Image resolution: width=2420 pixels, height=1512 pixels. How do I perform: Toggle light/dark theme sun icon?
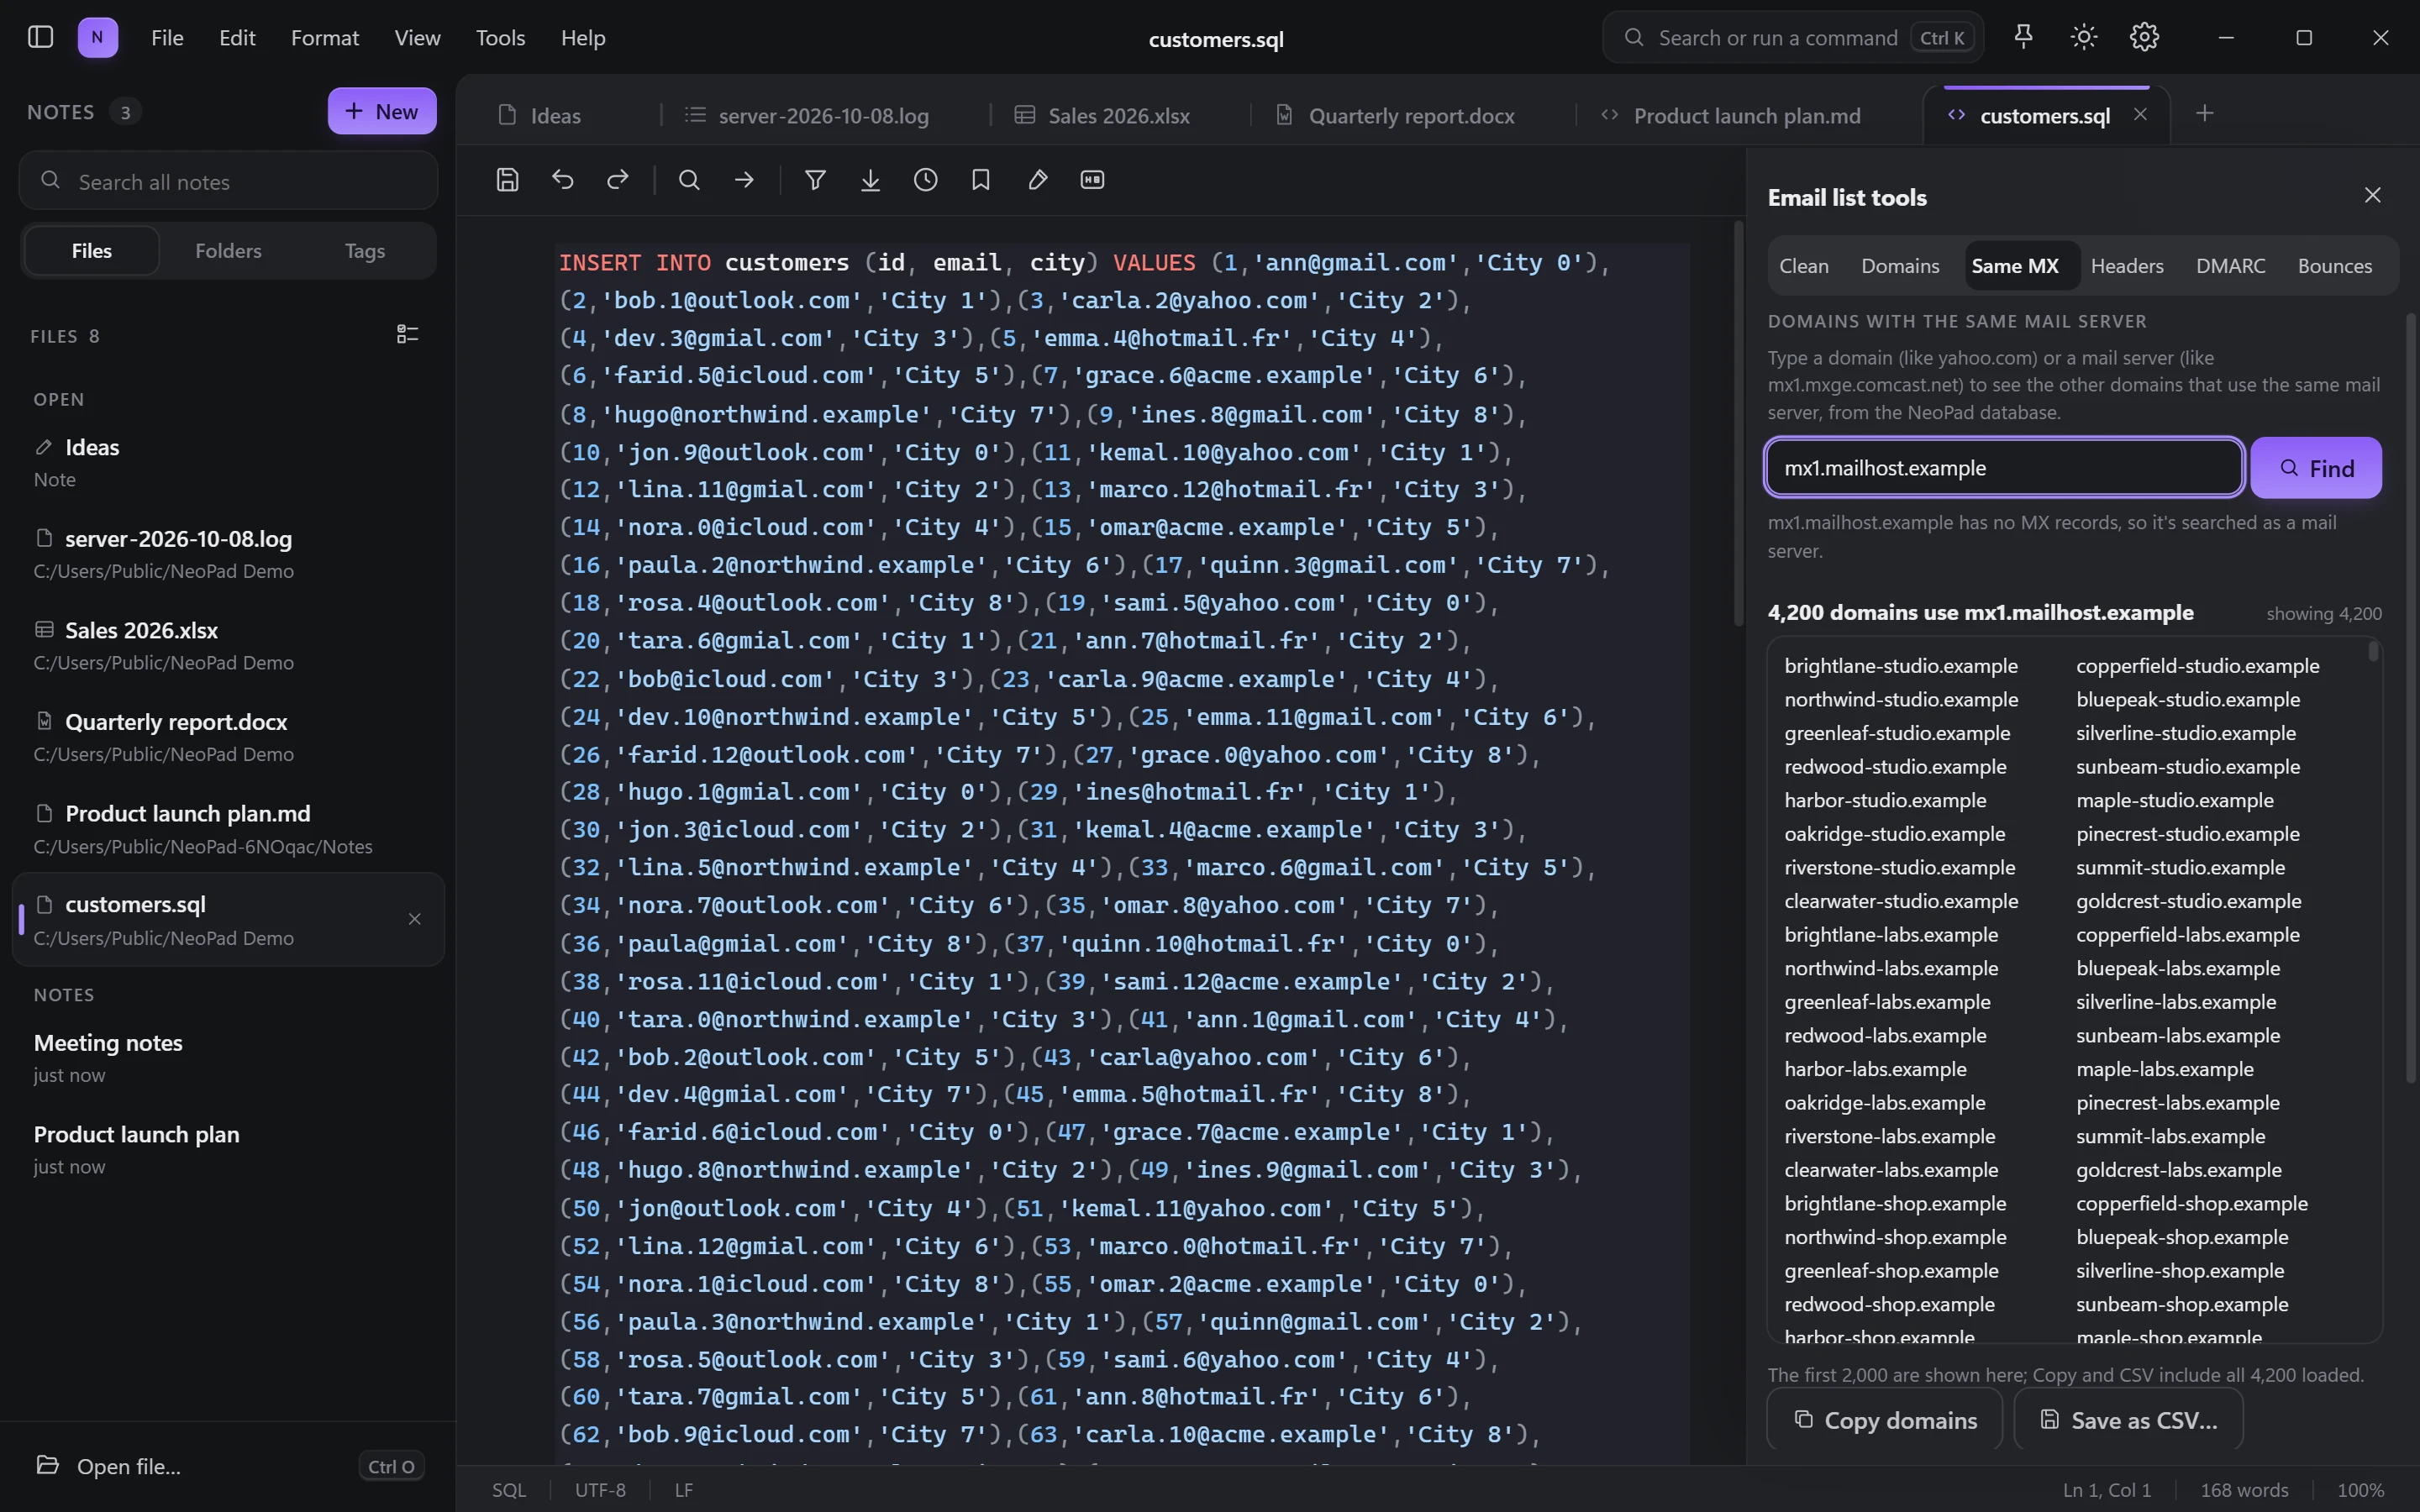pos(2084,37)
